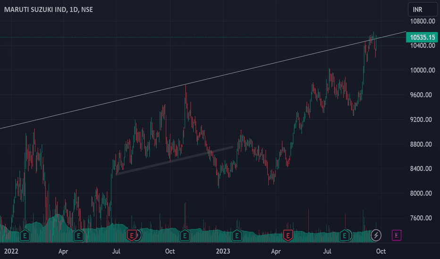Click the Oct label between Jul and 2023

tap(170, 251)
